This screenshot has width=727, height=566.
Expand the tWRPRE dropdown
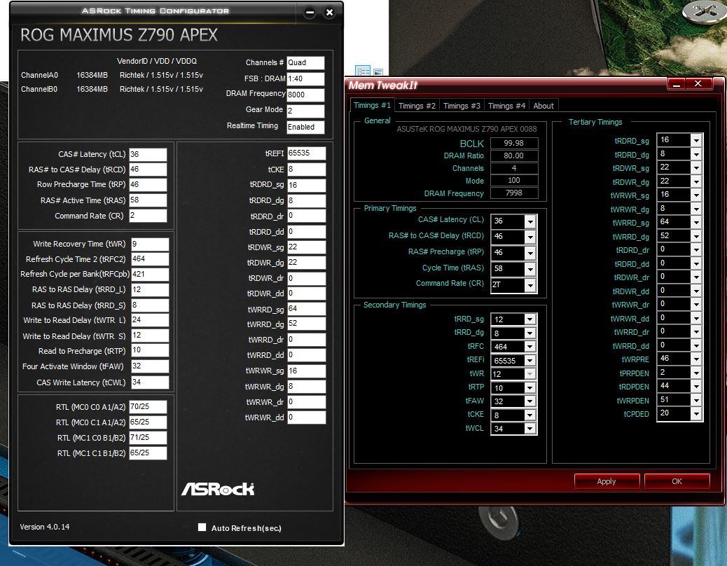coord(696,359)
